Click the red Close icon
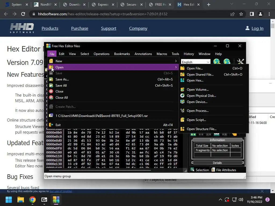275x206 pixels. (51, 91)
